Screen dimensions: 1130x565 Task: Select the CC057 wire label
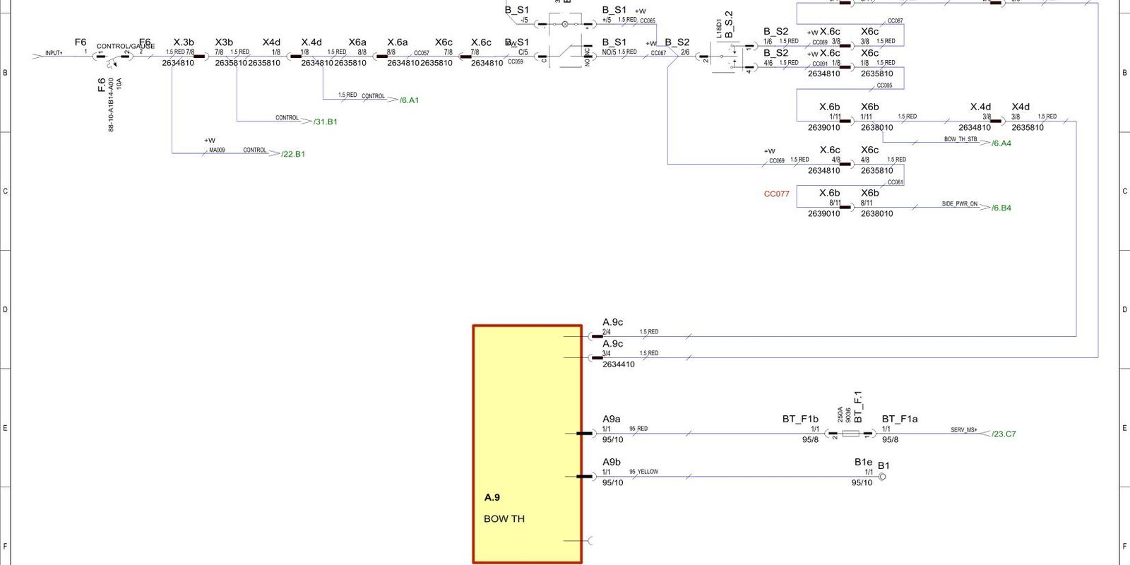422,53
